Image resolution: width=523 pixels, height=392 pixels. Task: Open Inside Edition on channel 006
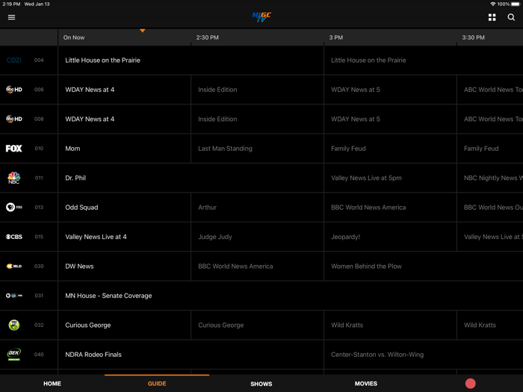(x=257, y=90)
